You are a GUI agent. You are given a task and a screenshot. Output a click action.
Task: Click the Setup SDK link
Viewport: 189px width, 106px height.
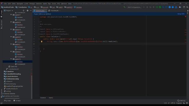point(181,14)
